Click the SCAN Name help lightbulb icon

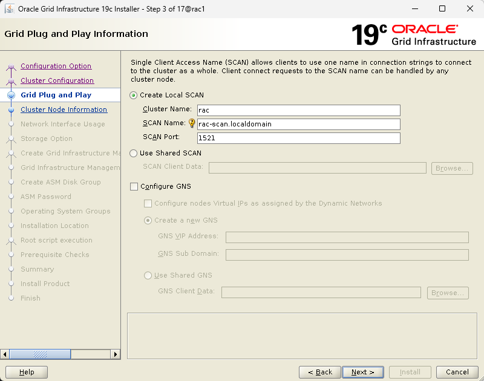[x=192, y=123]
